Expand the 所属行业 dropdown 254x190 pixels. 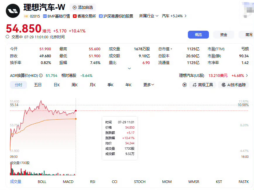(149, 16)
